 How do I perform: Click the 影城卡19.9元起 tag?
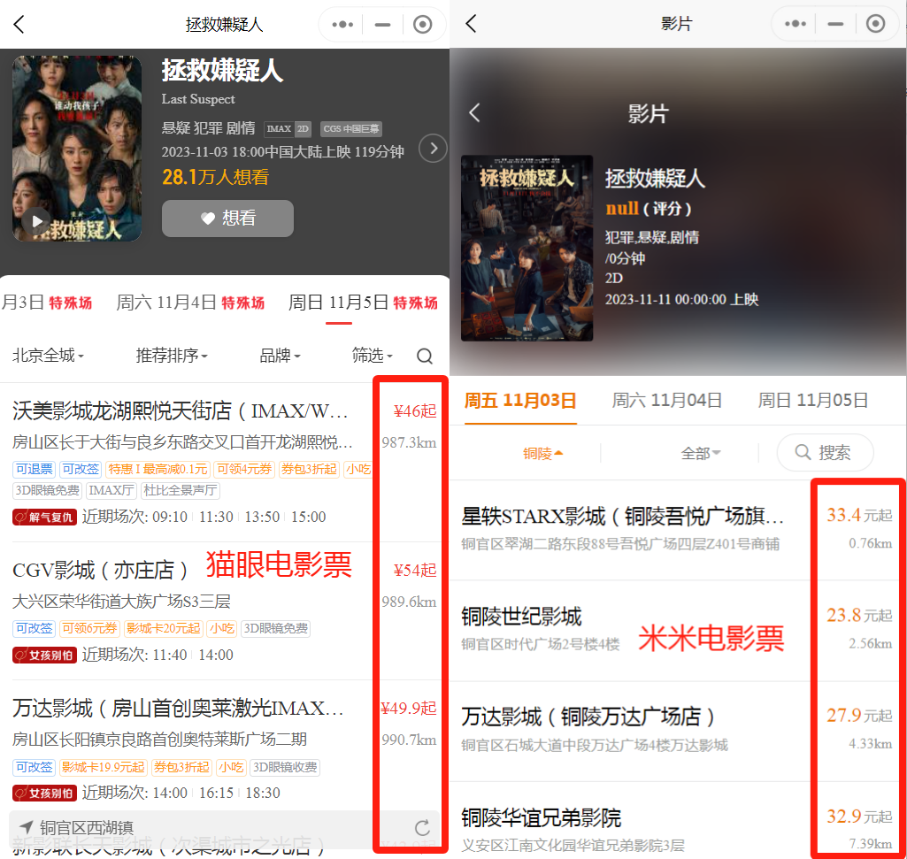(103, 767)
